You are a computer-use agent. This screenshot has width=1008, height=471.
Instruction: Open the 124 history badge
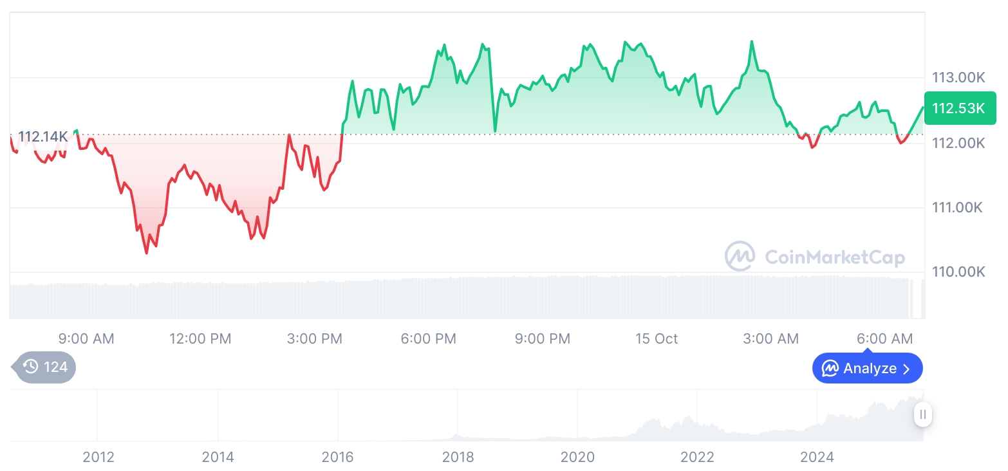[45, 367]
